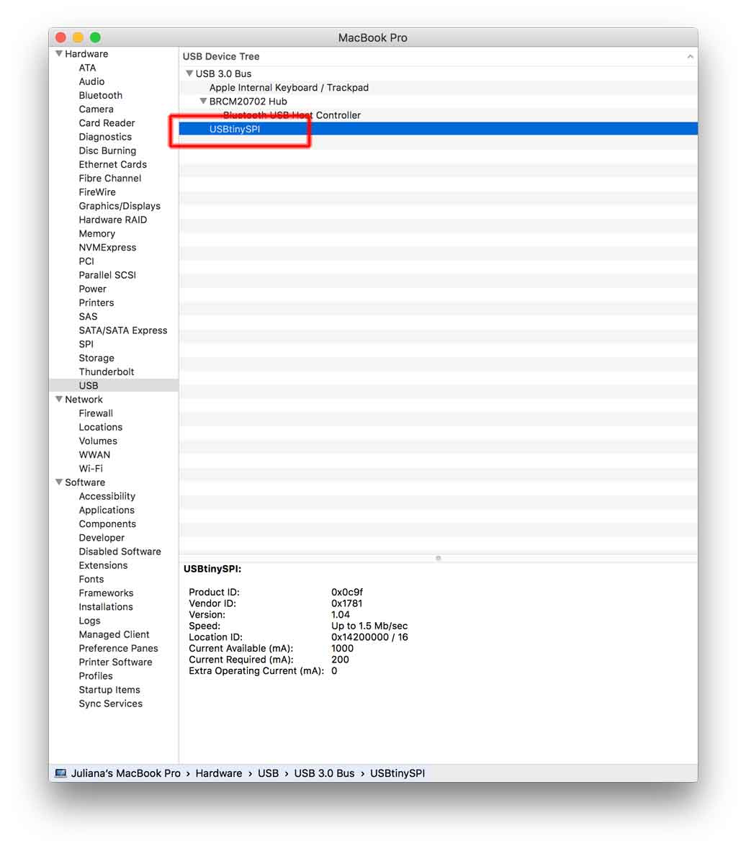The width and height of the screenshot is (746, 851).
Task: Collapse the BRCM20702 Hub node
Action: click(203, 101)
